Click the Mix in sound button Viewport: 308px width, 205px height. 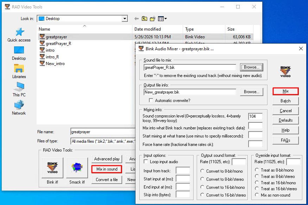pyautogui.click(x=107, y=169)
